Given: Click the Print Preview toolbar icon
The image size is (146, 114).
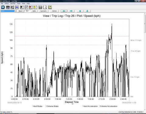Looking at the screenshot, I should (x=45, y=7).
